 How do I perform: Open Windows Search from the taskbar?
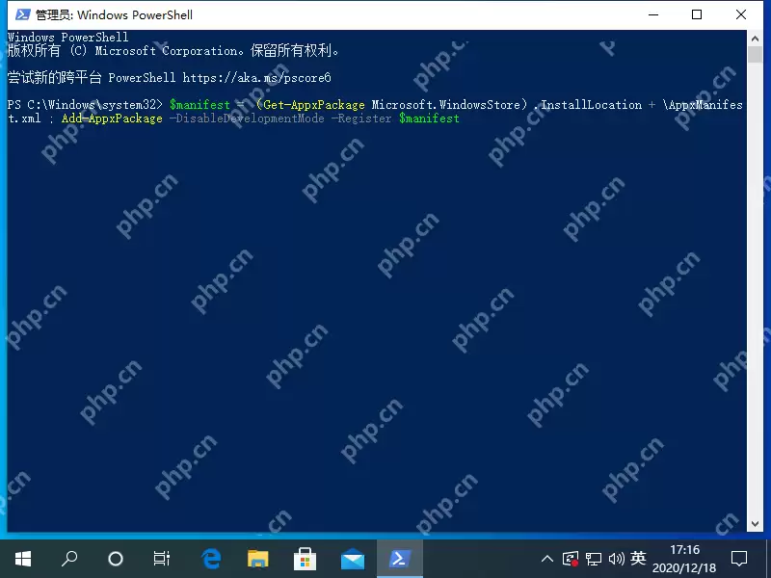point(68,559)
